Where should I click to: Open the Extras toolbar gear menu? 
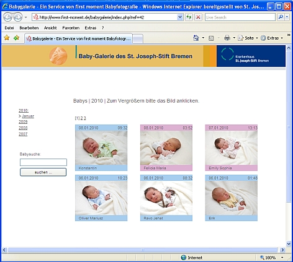pos(271,38)
